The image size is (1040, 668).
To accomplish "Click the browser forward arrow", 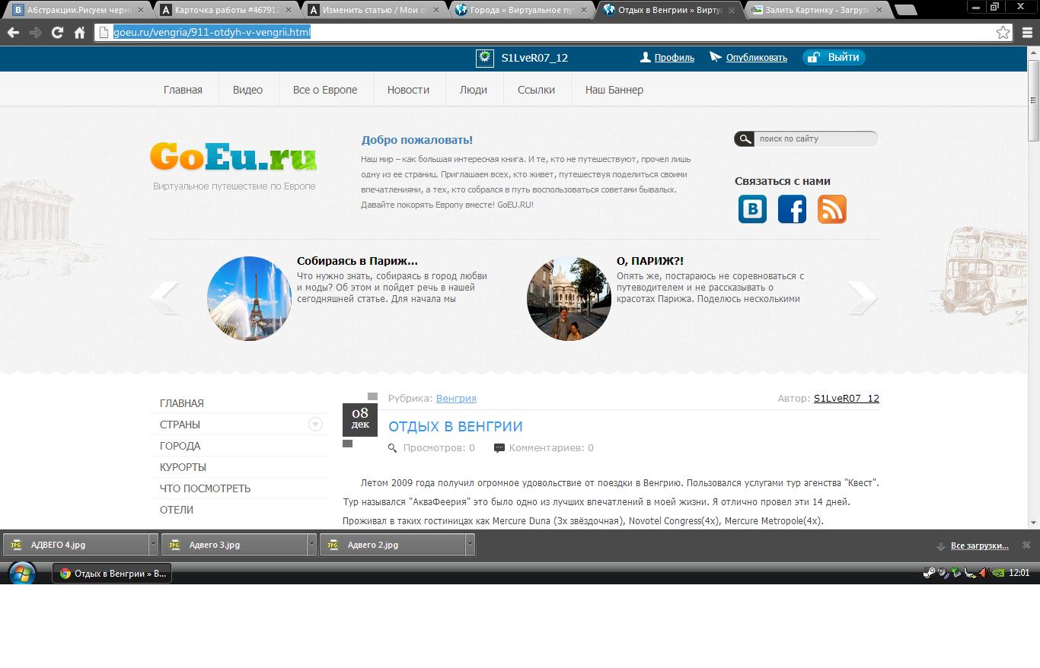I will point(35,33).
